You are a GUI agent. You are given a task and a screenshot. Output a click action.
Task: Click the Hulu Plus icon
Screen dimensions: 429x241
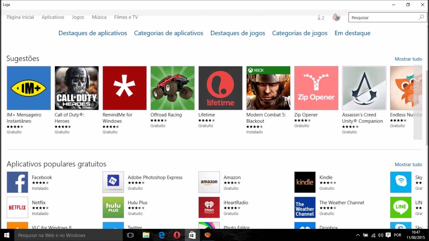coord(113,208)
